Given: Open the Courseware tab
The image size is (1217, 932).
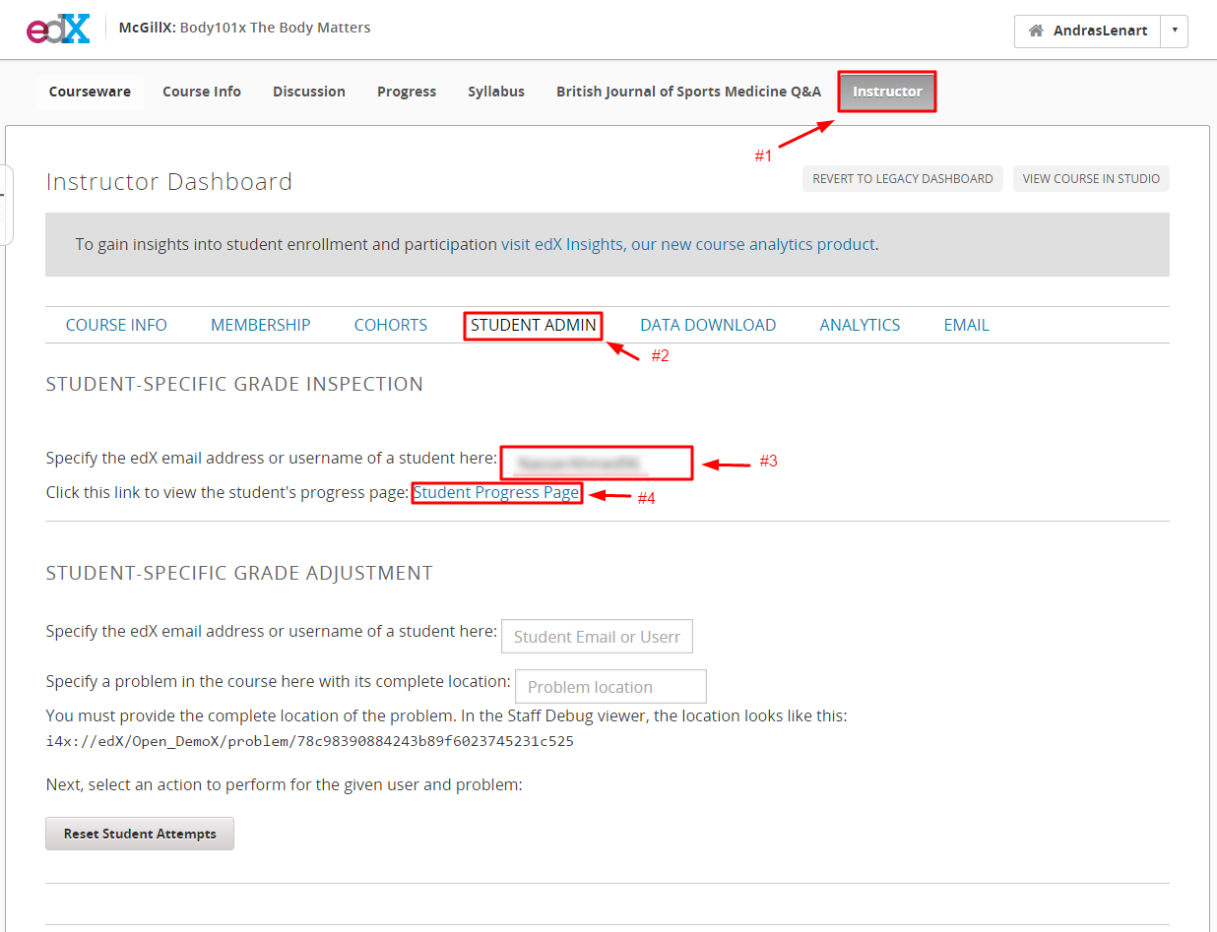Looking at the screenshot, I should click(x=90, y=92).
